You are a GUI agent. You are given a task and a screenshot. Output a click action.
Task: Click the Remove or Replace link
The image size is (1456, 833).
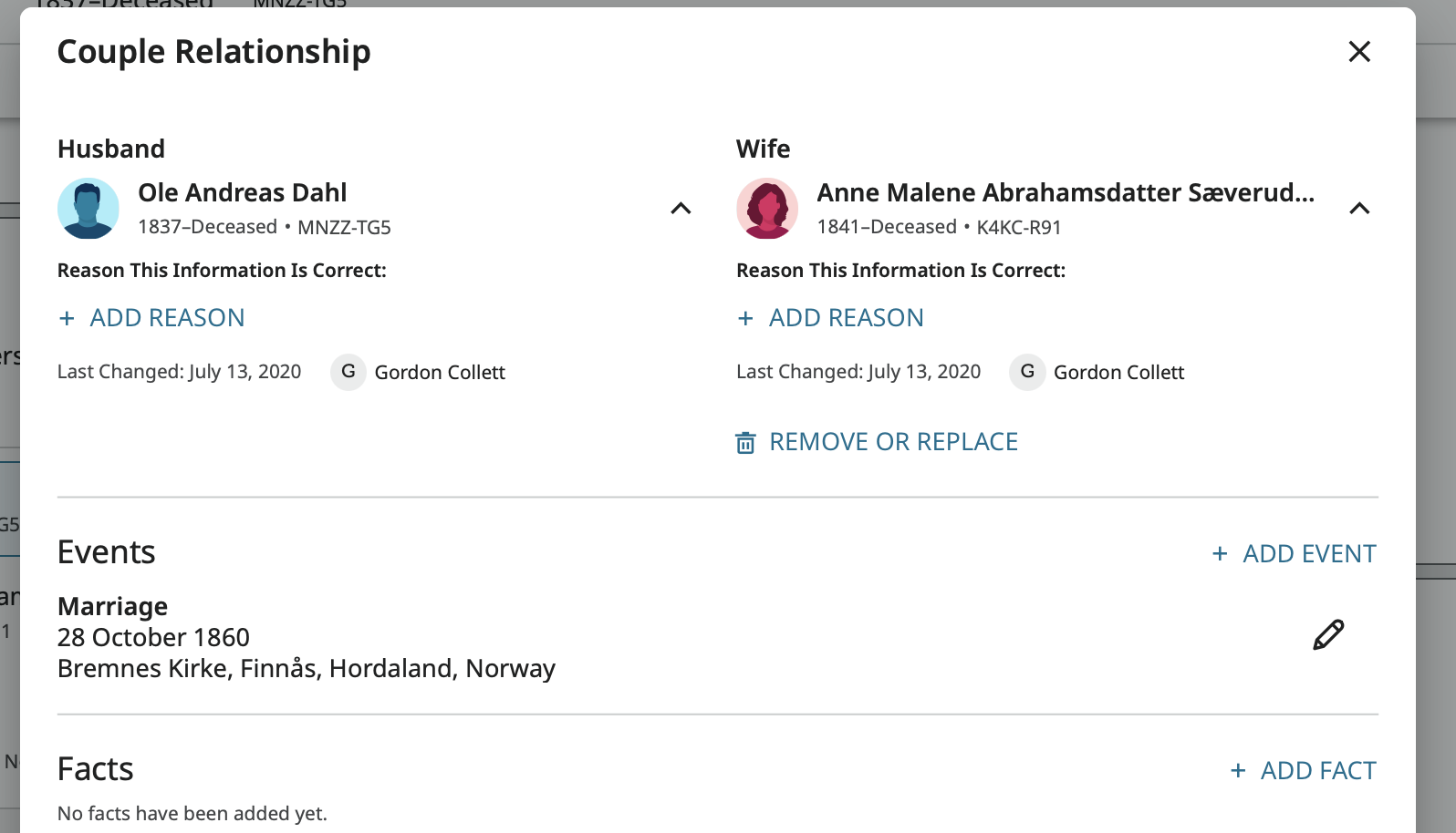click(893, 442)
